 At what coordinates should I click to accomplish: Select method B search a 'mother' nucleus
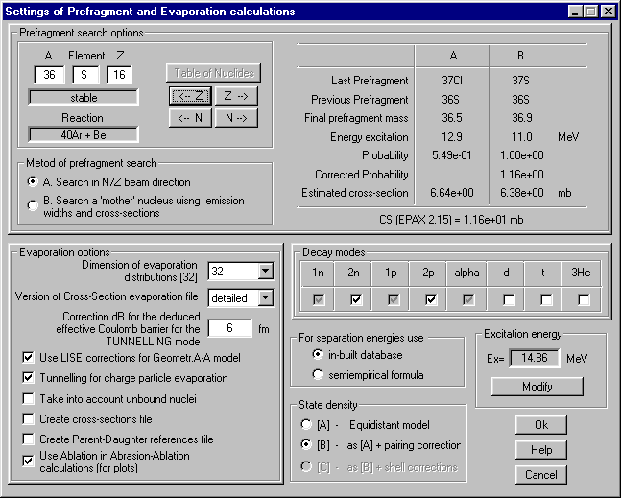[34, 202]
